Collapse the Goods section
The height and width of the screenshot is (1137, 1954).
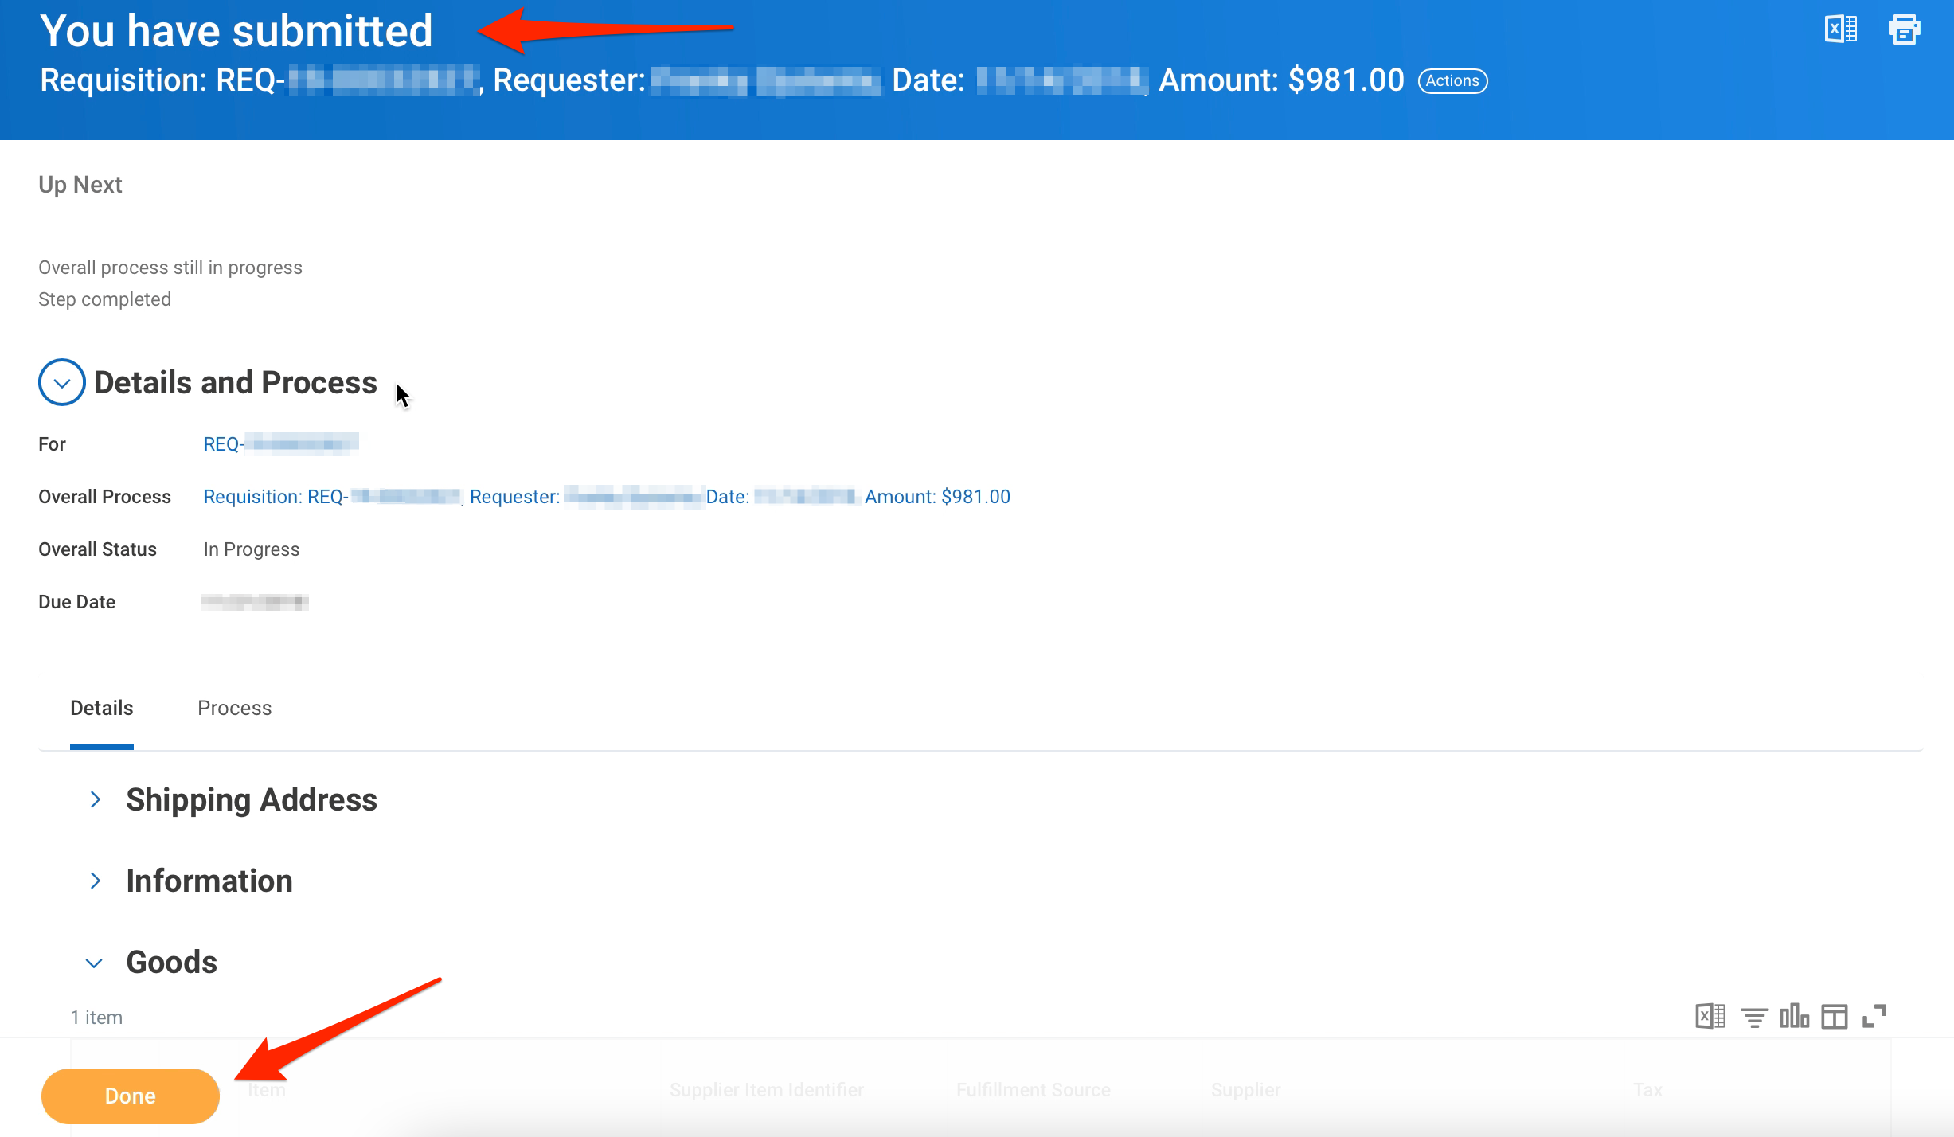coord(94,963)
